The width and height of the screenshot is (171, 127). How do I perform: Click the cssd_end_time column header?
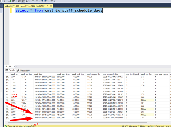click(78, 74)
